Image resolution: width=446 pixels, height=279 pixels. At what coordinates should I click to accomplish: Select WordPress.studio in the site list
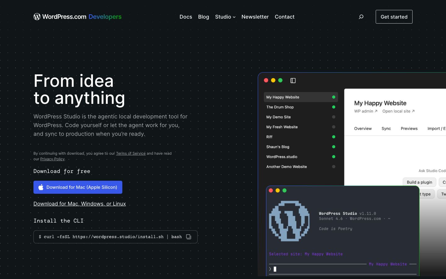coord(301,157)
